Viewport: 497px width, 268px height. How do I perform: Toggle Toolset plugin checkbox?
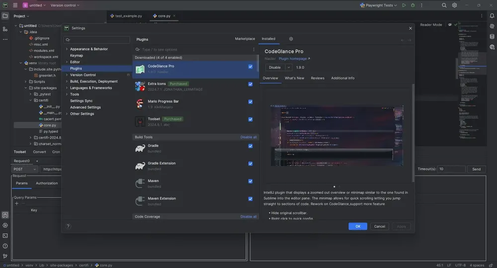pos(250,119)
